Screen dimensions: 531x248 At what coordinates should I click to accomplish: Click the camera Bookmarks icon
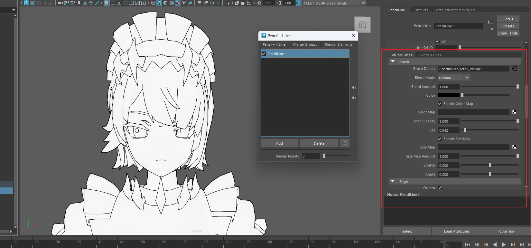click(79, 3)
